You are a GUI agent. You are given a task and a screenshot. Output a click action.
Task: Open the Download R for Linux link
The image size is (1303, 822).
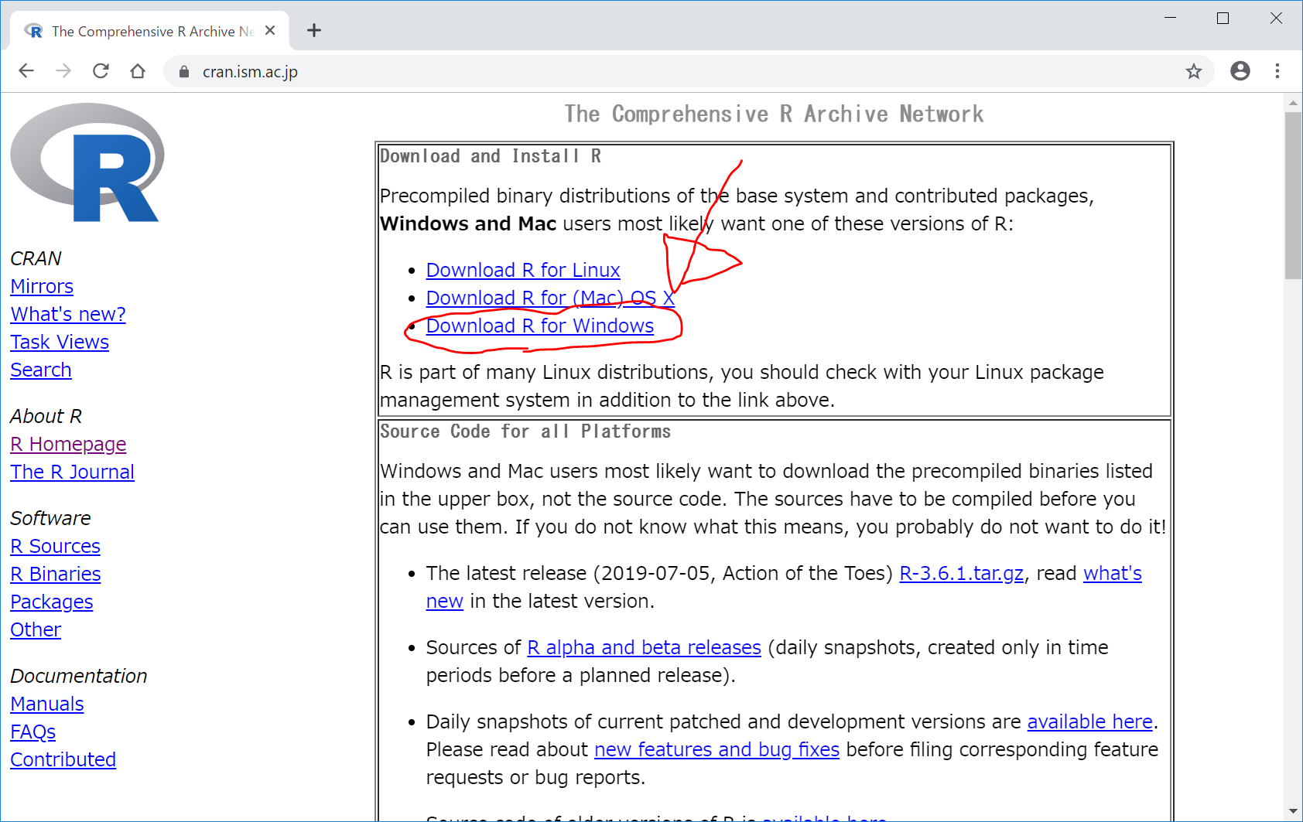coord(523,270)
